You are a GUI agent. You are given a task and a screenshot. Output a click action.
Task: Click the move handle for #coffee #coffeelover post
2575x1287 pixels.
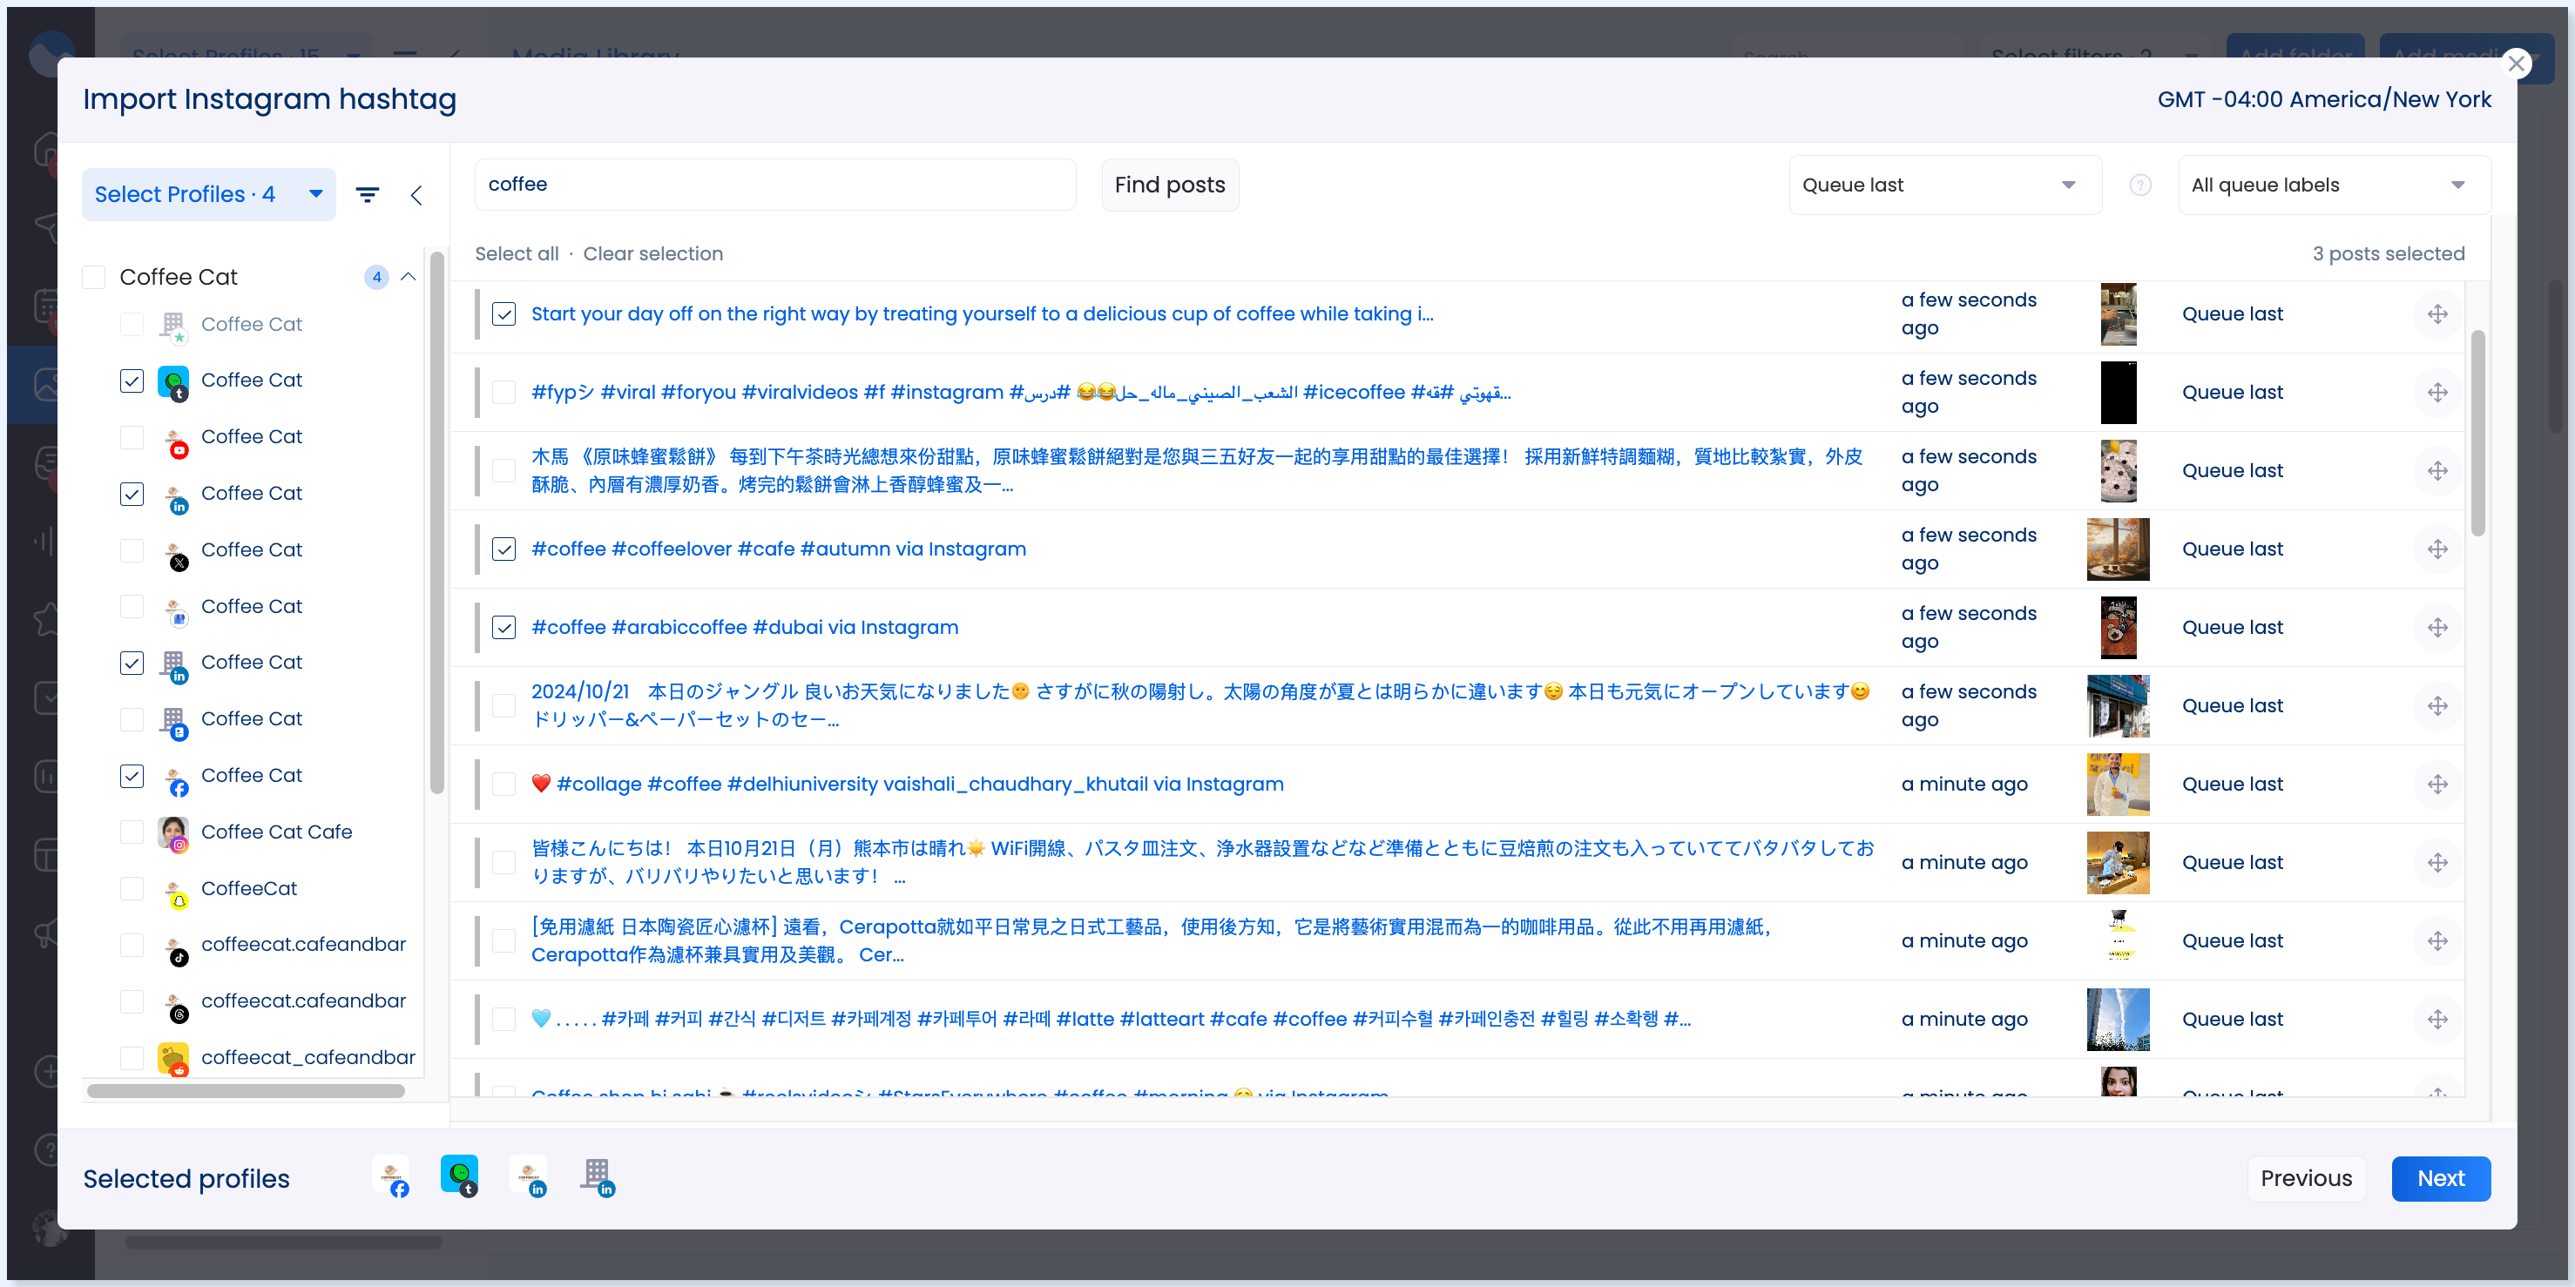click(x=2438, y=549)
